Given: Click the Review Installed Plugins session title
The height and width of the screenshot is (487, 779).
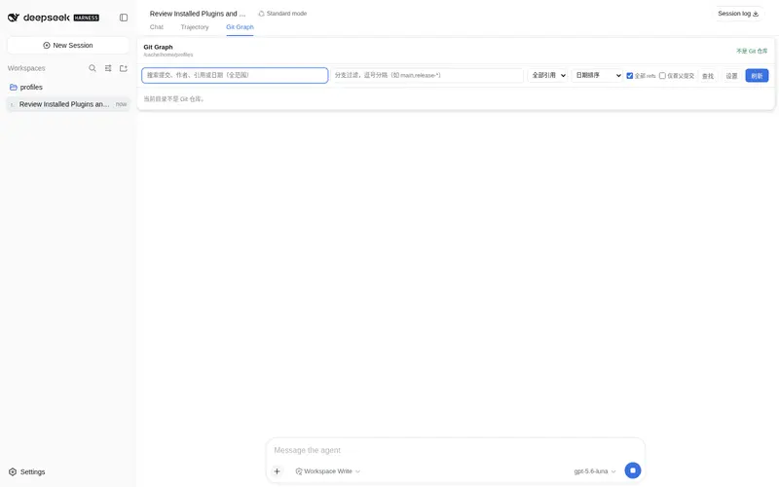Looking at the screenshot, I should tap(198, 14).
